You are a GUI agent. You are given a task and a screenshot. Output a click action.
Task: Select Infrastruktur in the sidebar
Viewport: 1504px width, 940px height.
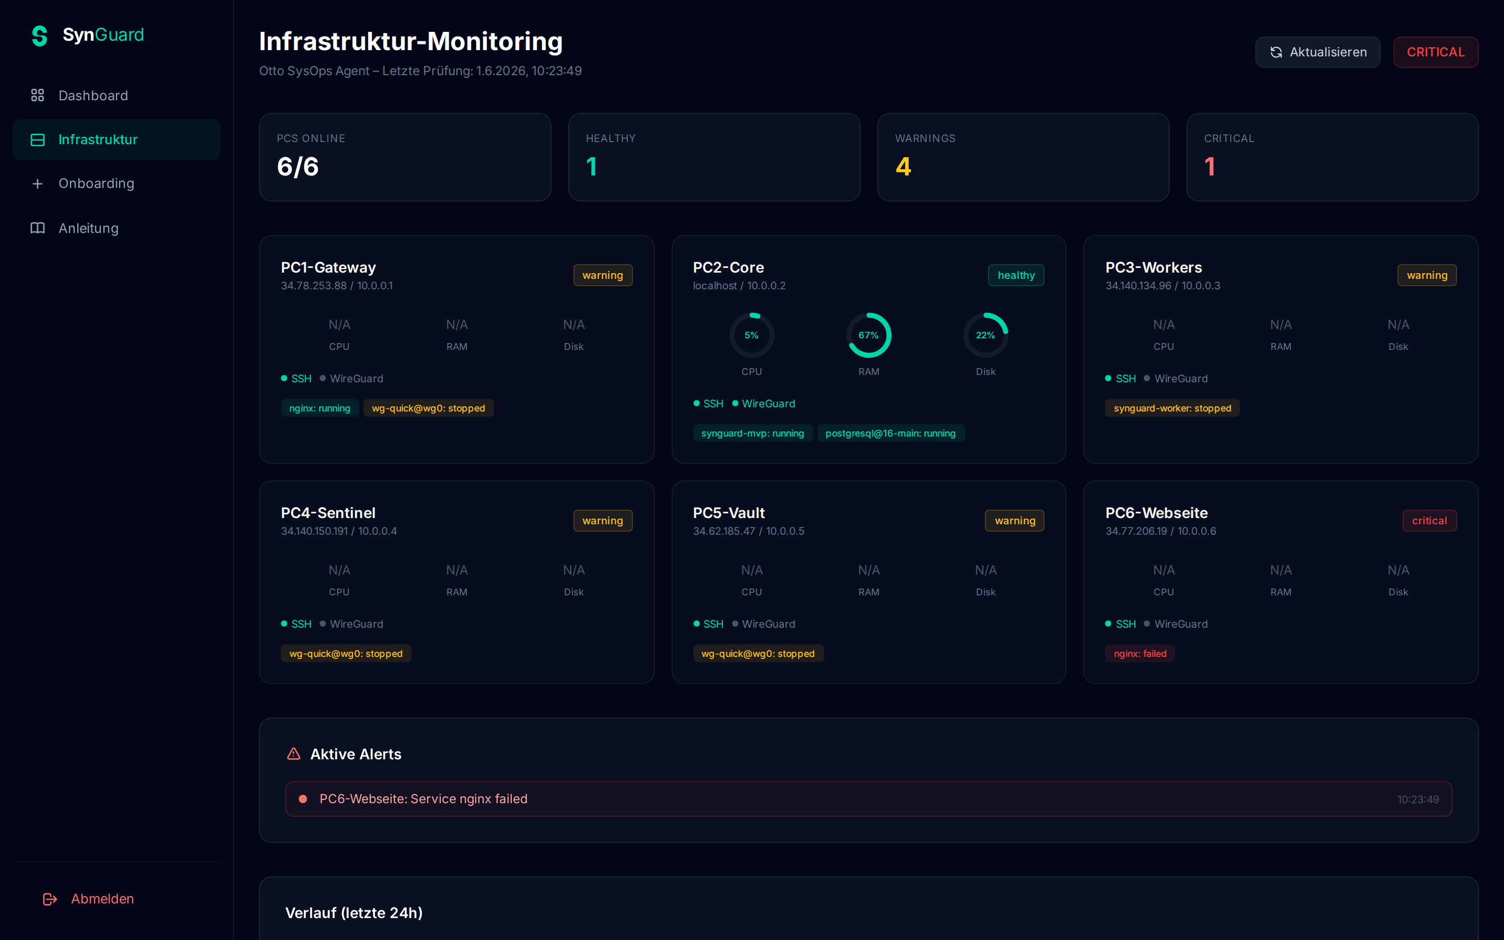click(x=116, y=139)
